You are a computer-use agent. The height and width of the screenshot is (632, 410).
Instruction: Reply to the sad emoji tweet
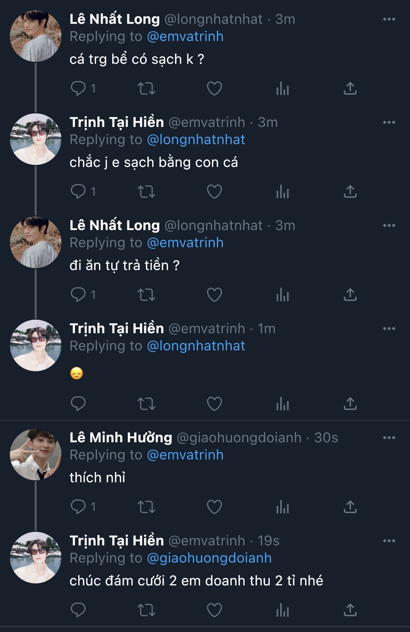click(x=78, y=404)
